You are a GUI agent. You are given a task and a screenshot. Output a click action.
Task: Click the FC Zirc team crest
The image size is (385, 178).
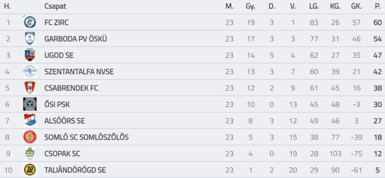point(30,22)
